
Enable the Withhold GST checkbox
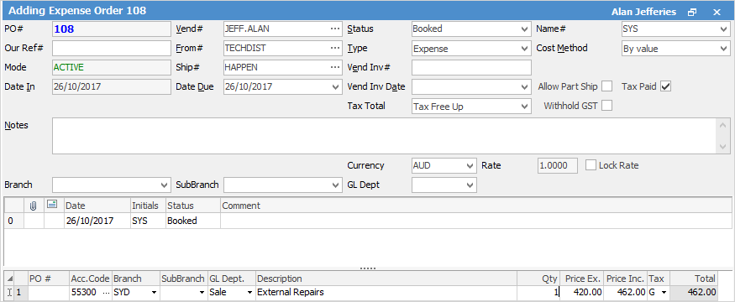[607, 106]
